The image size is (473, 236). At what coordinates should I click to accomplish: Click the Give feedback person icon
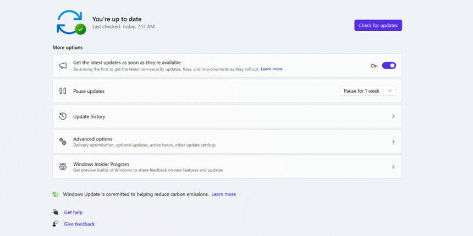click(x=55, y=224)
